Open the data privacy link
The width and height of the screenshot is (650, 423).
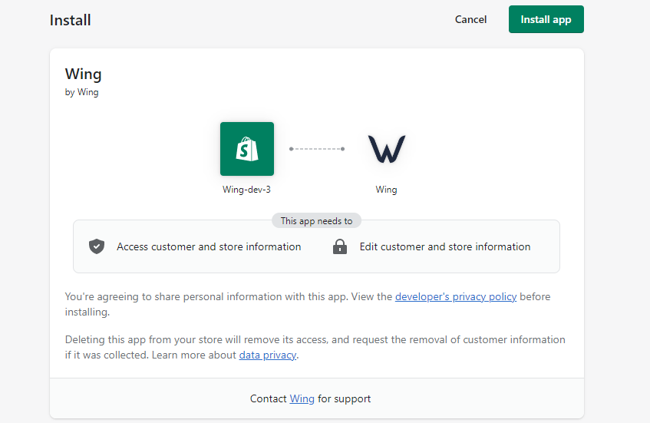point(268,355)
